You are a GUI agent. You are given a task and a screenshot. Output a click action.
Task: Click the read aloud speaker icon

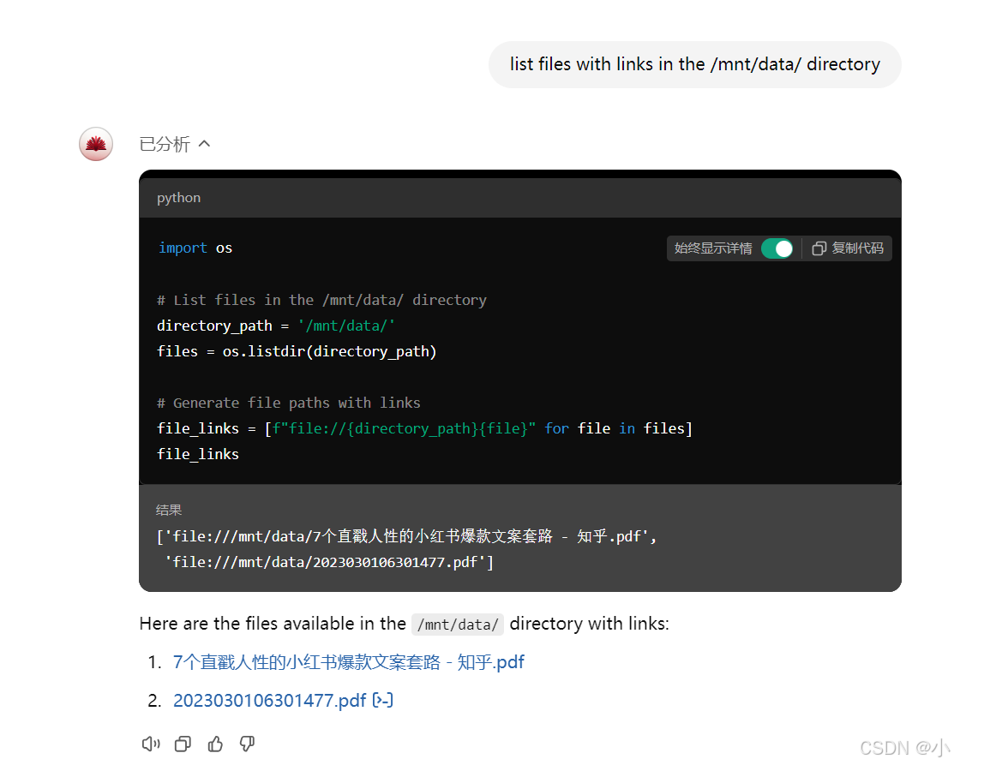(x=151, y=744)
